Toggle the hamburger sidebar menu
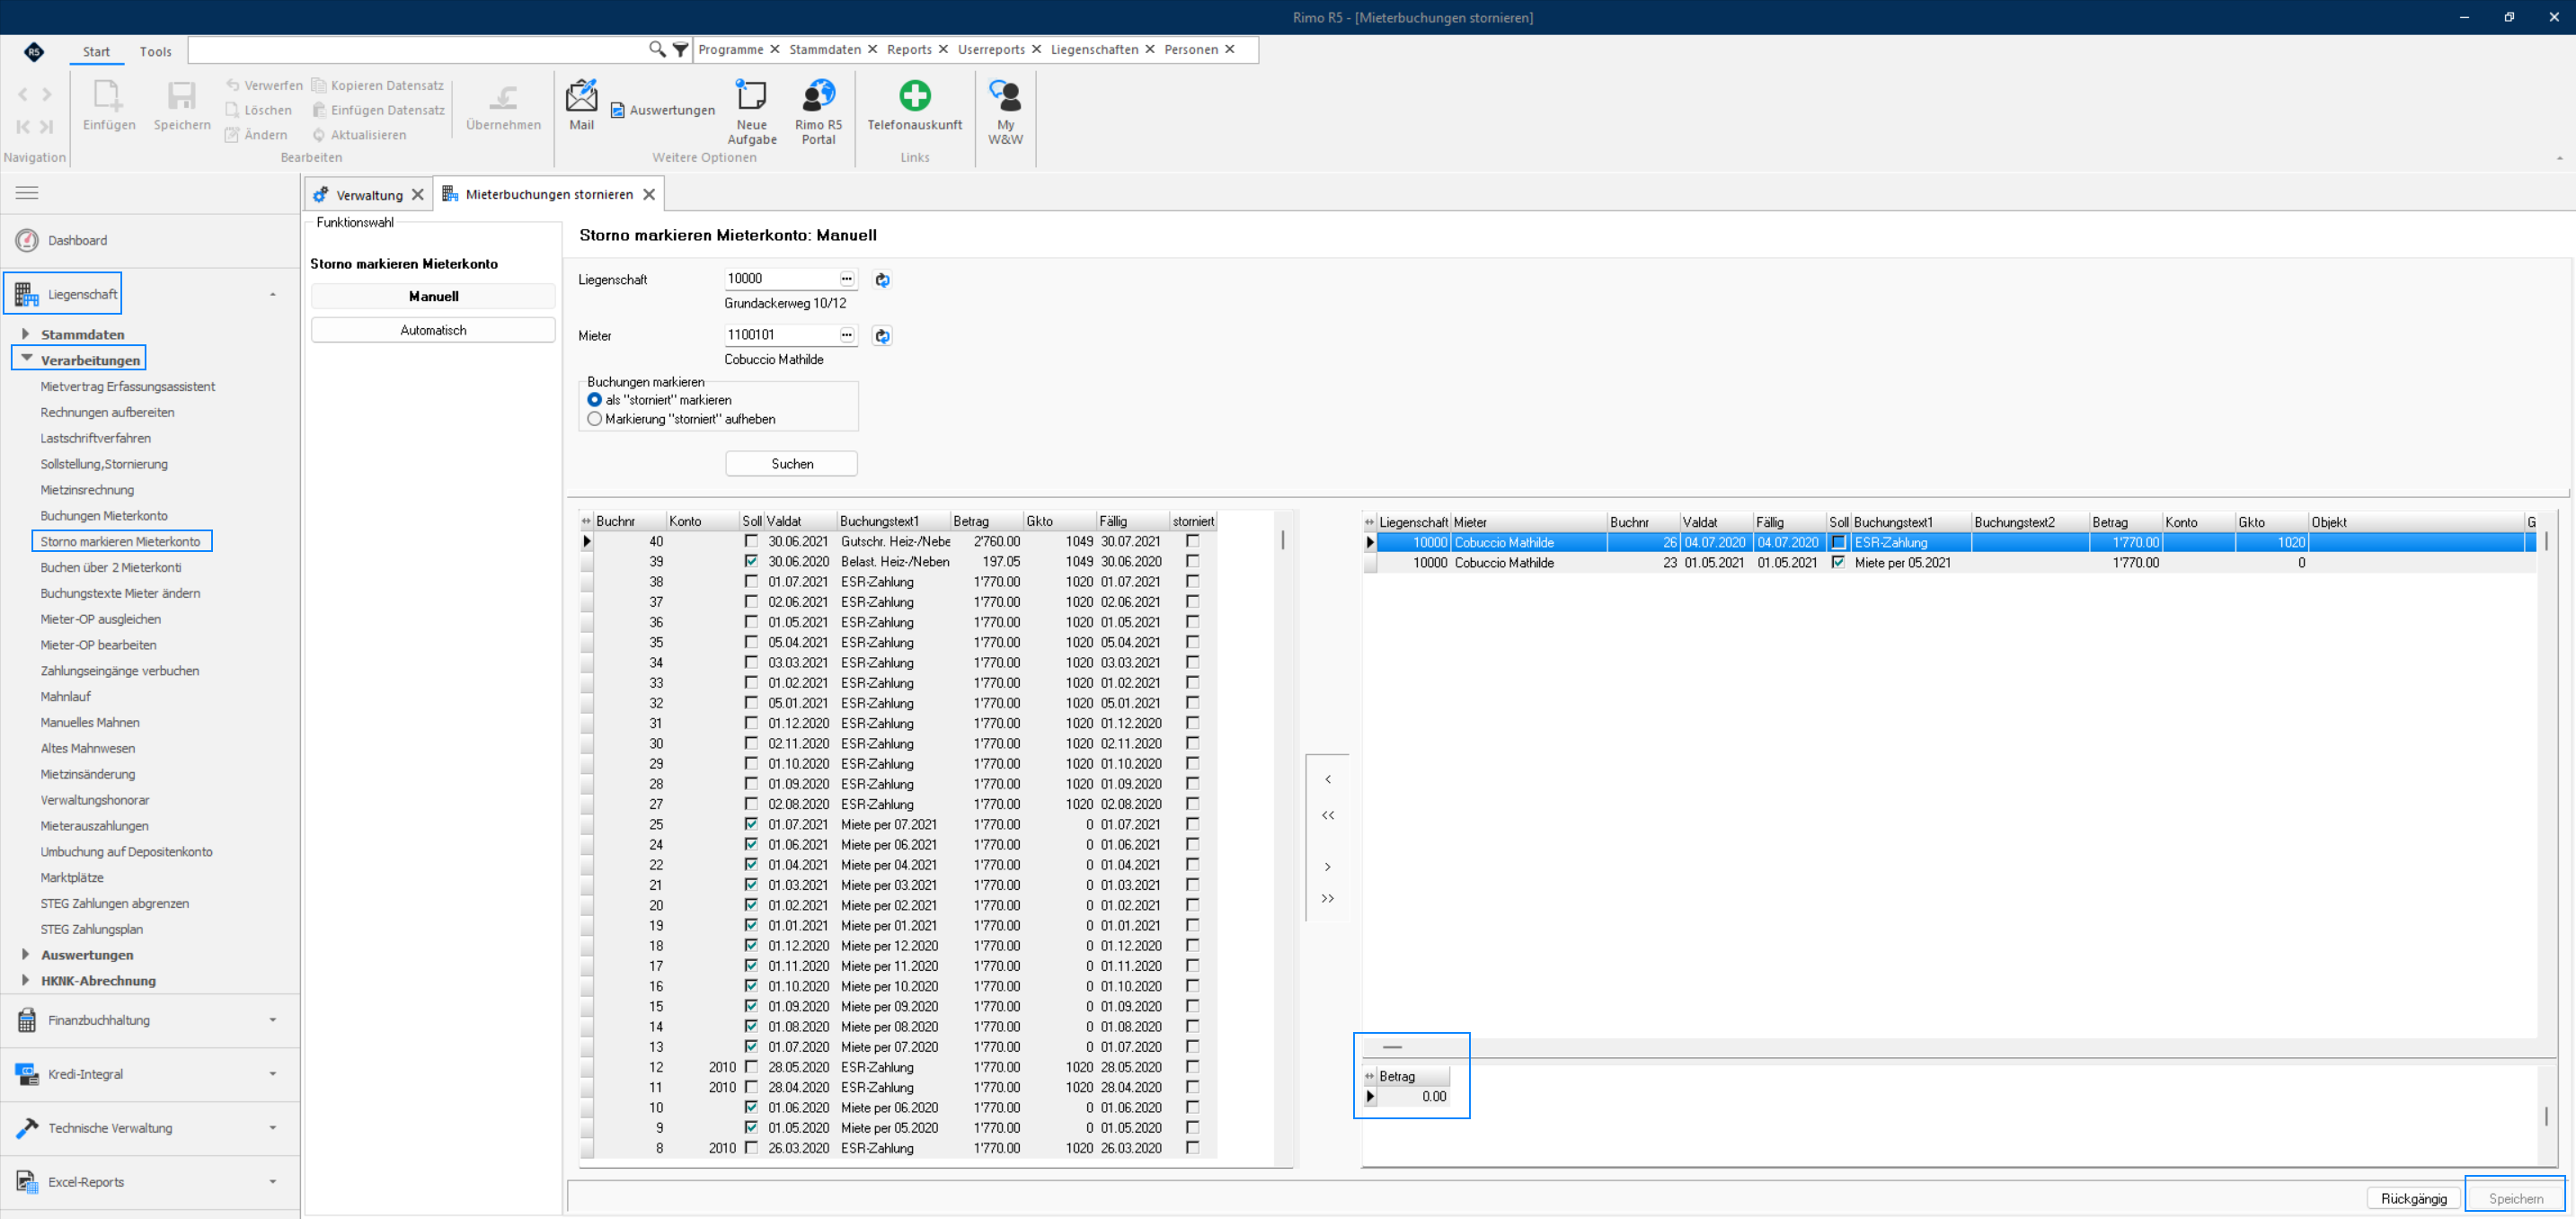Image resolution: width=2576 pixels, height=1219 pixels. tap(27, 192)
